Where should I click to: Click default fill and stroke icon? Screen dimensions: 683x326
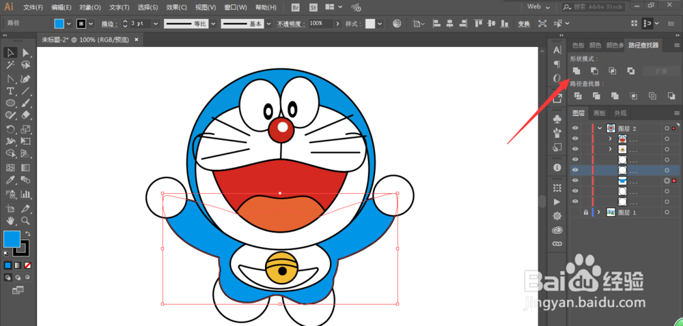tap(6, 254)
